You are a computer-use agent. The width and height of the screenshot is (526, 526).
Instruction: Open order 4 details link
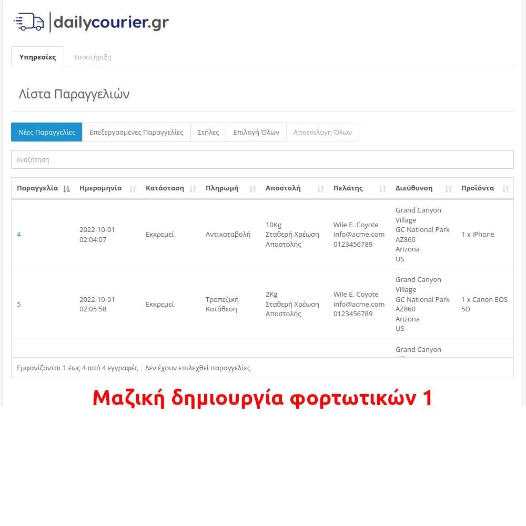tap(18, 234)
